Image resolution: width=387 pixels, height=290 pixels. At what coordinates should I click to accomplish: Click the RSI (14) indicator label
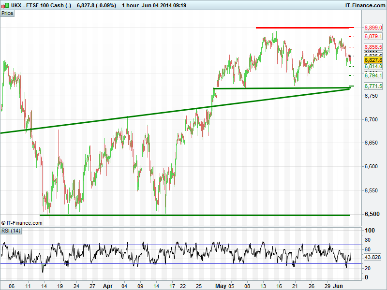(11, 231)
